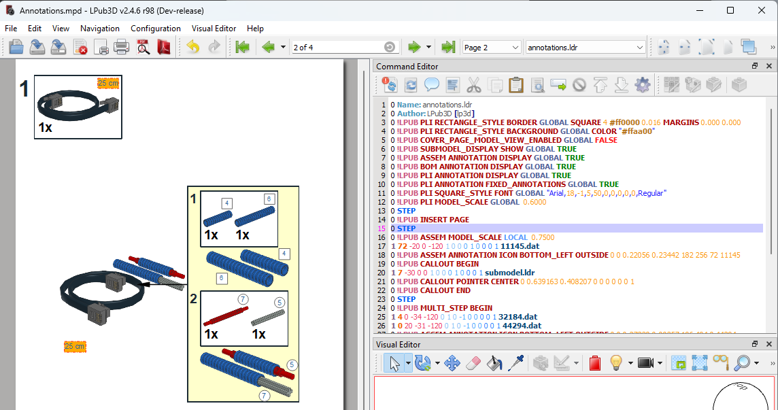Select the Eraser delete tool
This screenshot has width=778, height=410.
pyautogui.click(x=473, y=363)
